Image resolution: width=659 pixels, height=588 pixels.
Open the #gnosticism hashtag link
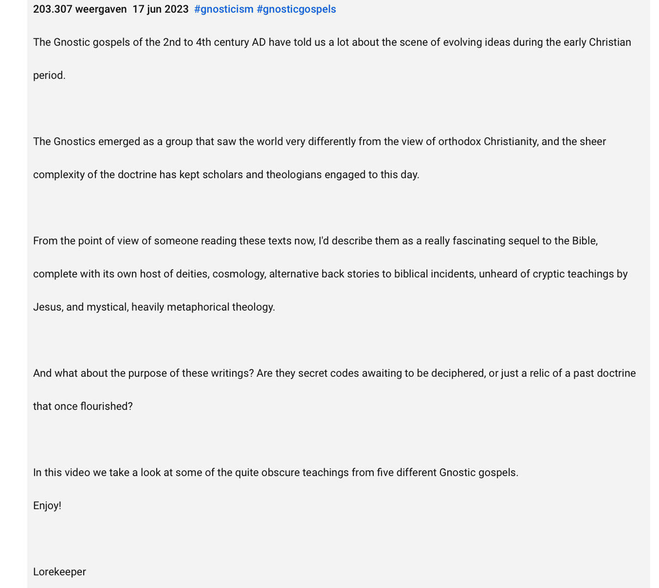(x=224, y=9)
